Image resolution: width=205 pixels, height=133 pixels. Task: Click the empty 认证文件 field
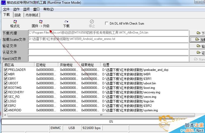click(108, 52)
